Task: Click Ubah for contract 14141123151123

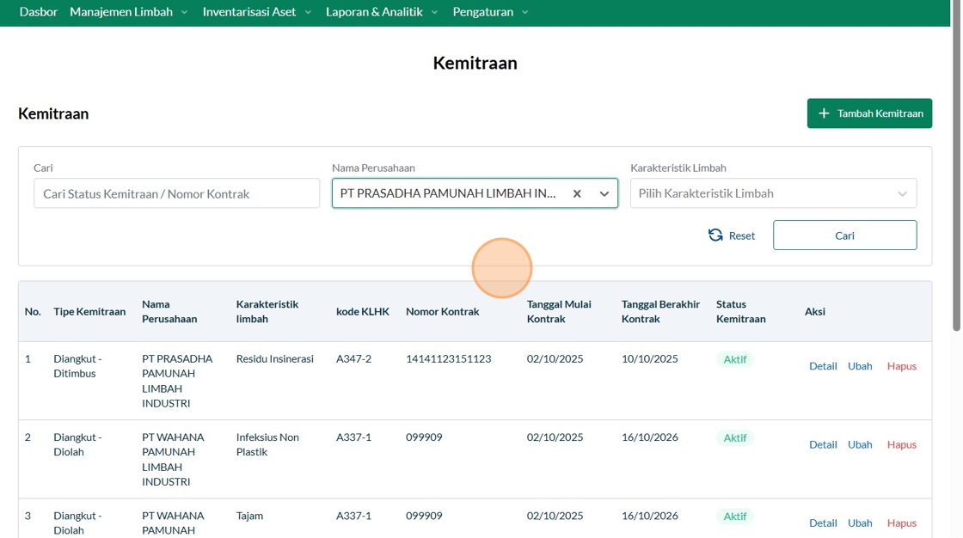Action: (860, 366)
